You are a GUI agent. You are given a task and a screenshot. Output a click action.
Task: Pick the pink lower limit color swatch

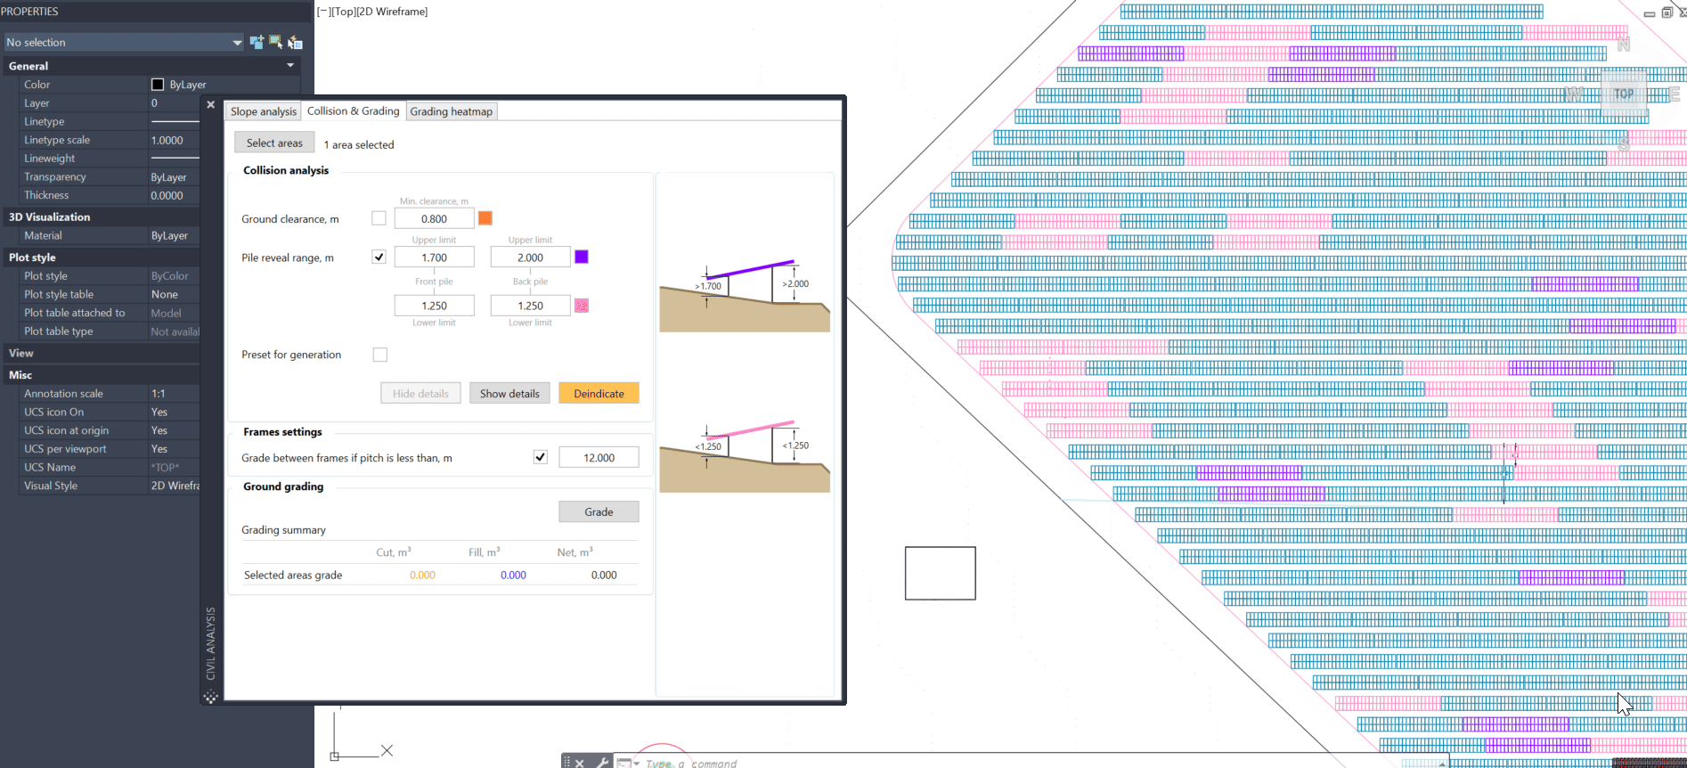click(582, 306)
